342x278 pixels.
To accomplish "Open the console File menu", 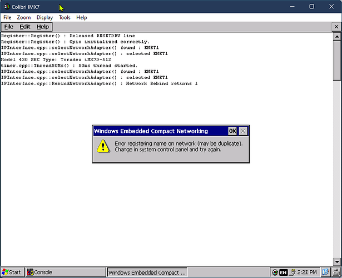I will pyautogui.click(x=9, y=27).
